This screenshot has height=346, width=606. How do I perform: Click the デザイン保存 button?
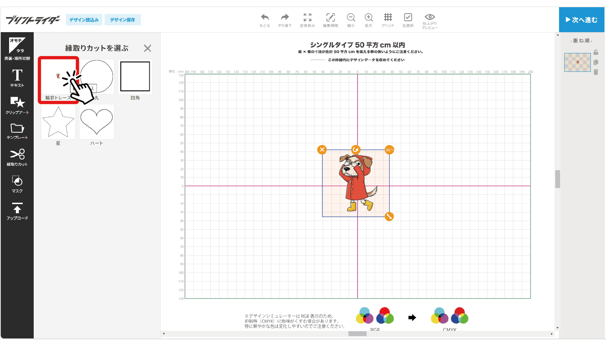tap(122, 20)
